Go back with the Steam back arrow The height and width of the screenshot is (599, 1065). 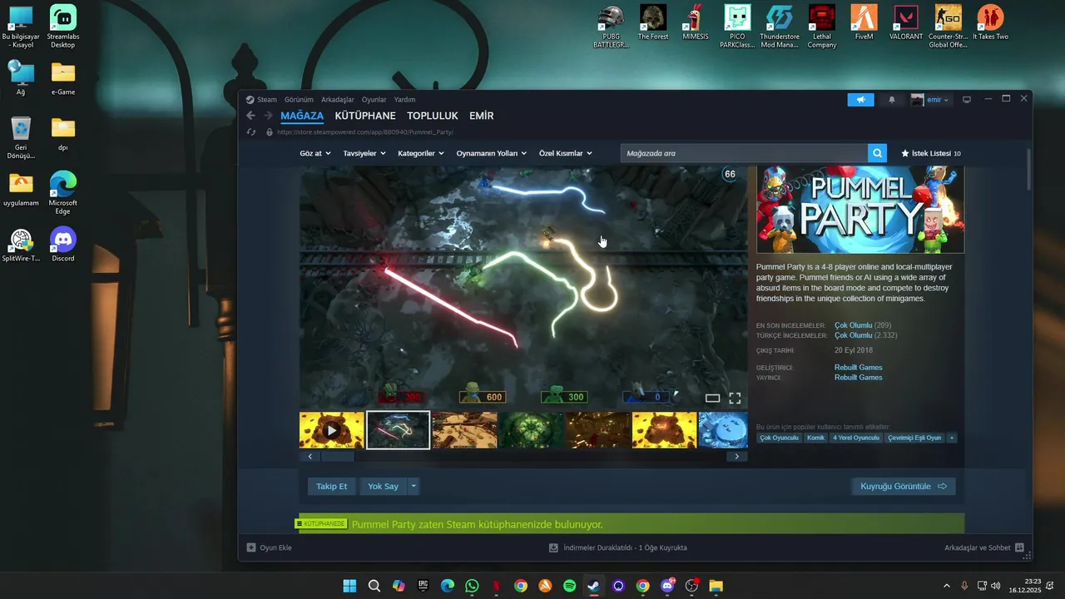251,116
